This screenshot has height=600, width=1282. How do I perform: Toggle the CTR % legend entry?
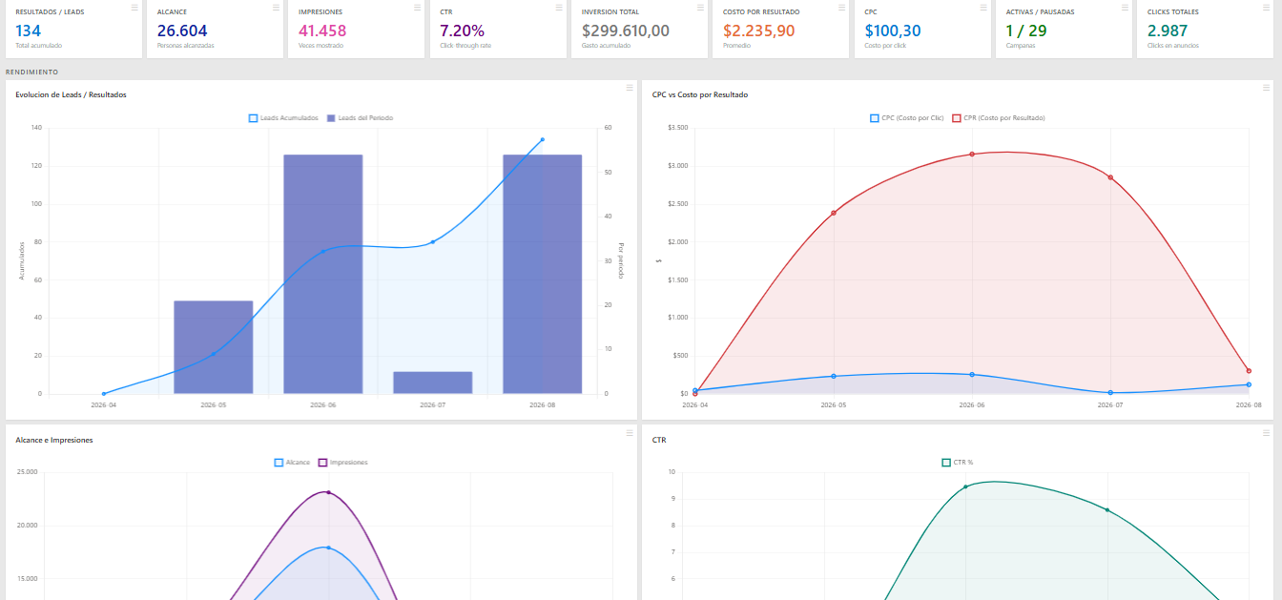(958, 463)
